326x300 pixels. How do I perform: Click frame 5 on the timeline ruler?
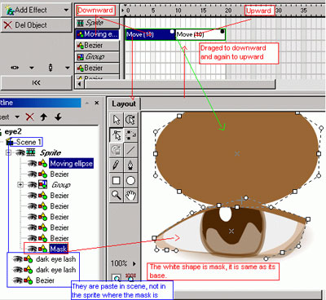pyautogui.click(x=153, y=11)
